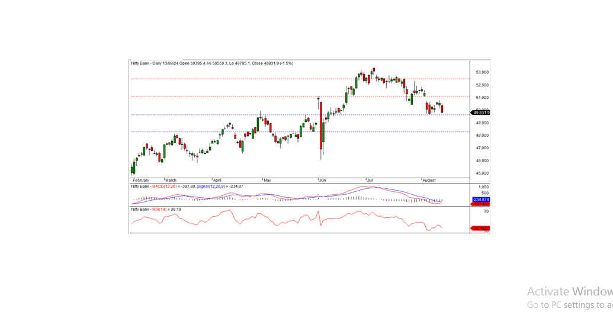Click the 47,000 price axis label
This screenshot has height=312, width=613.
pyautogui.click(x=482, y=148)
